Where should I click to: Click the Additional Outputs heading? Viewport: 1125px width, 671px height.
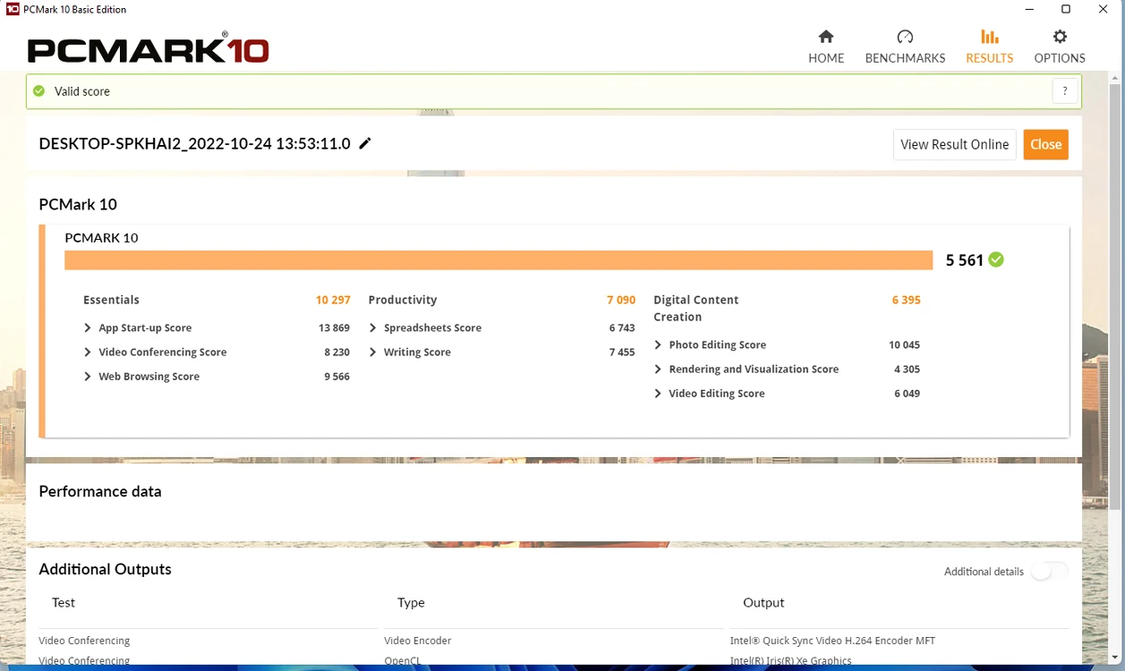tap(105, 569)
